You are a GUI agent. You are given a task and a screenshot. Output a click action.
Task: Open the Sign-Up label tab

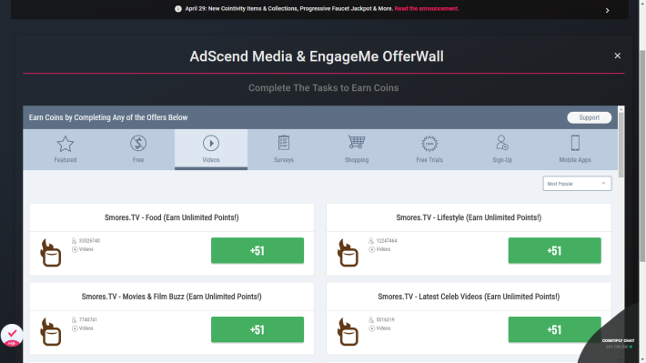tap(502, 160)
